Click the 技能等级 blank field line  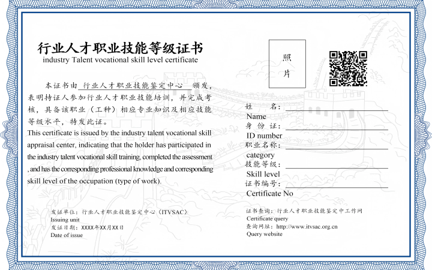(336, 166)
